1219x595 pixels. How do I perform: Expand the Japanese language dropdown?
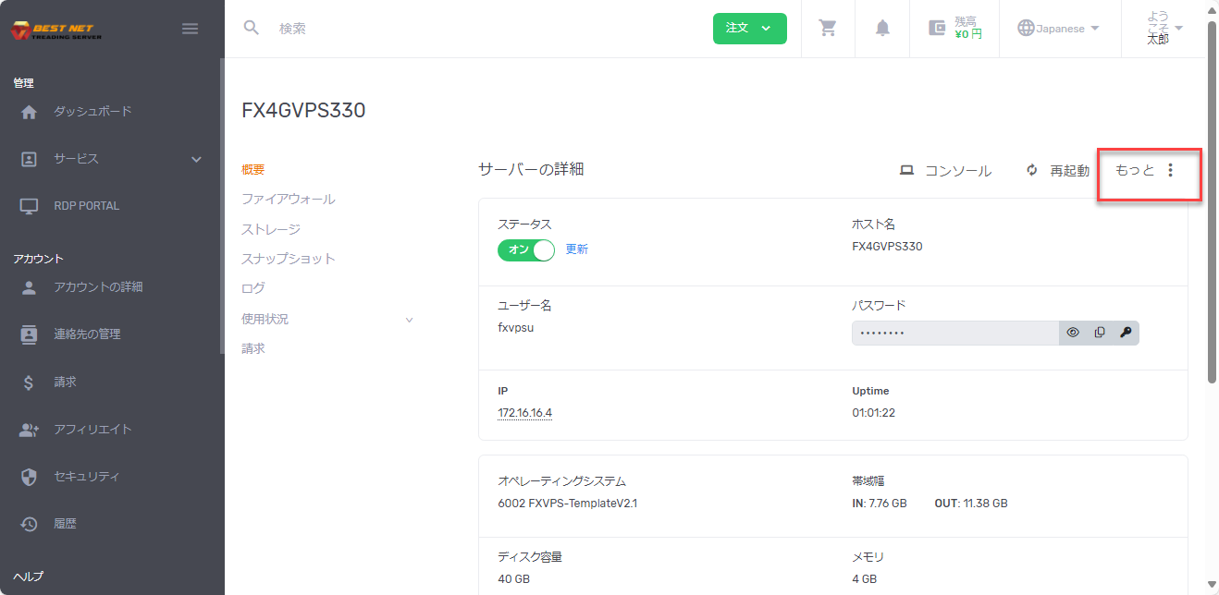pyautogui.click(x=1060, y=28)
